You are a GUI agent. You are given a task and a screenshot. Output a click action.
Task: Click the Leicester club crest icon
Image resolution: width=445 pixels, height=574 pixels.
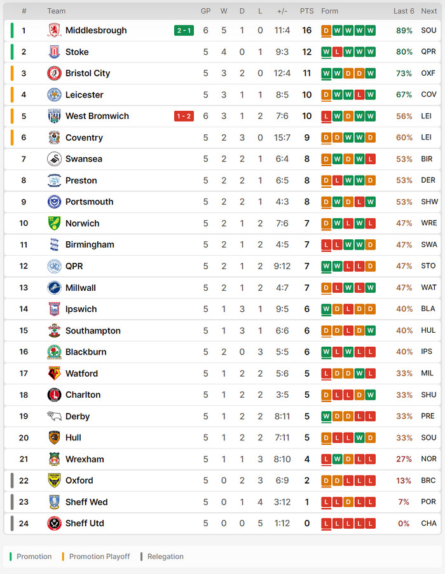tap(54, 95)
